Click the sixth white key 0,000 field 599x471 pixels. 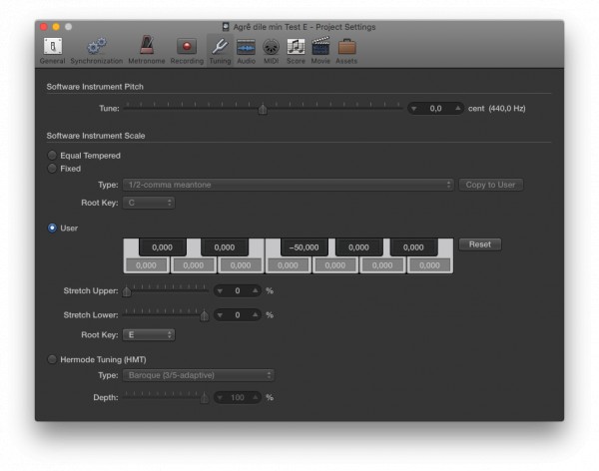coord(382,265)
